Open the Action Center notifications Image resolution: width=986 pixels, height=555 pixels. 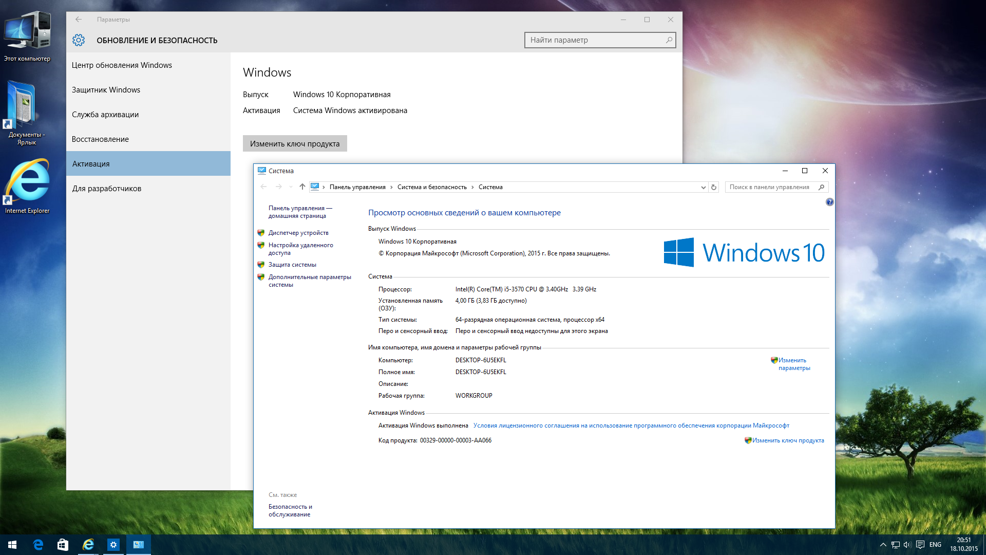click(920, 545)
